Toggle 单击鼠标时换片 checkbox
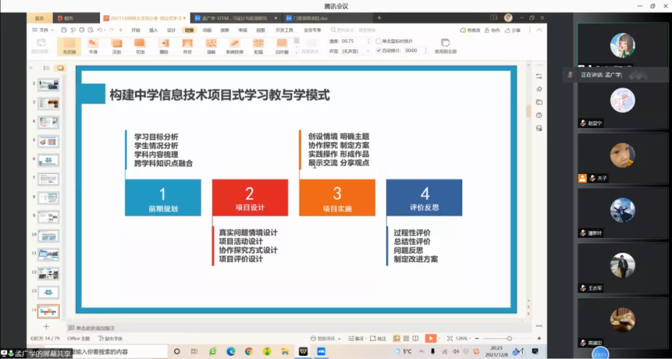The height and width of the screenshot is (359, 672). [x=379, y=41]
